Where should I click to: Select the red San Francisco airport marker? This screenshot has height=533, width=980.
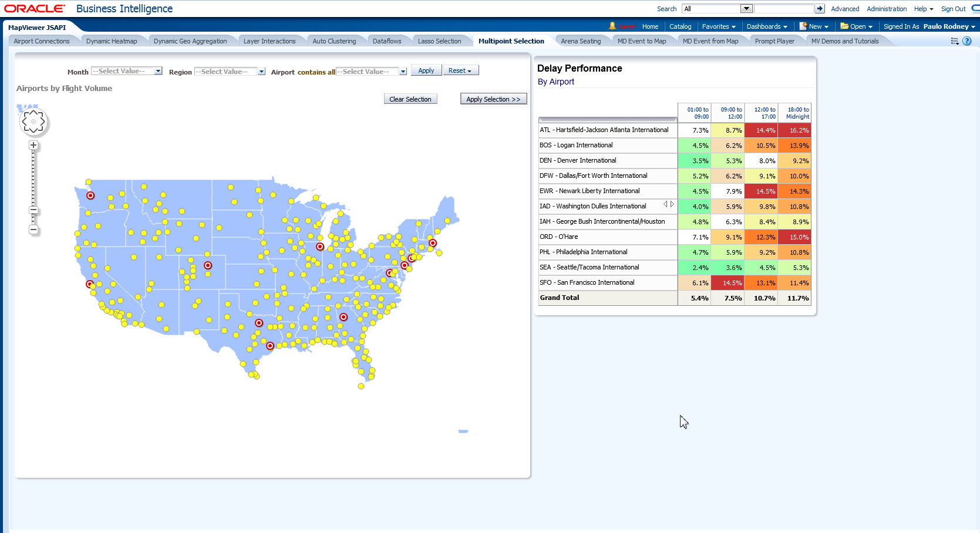click(90, 284)
